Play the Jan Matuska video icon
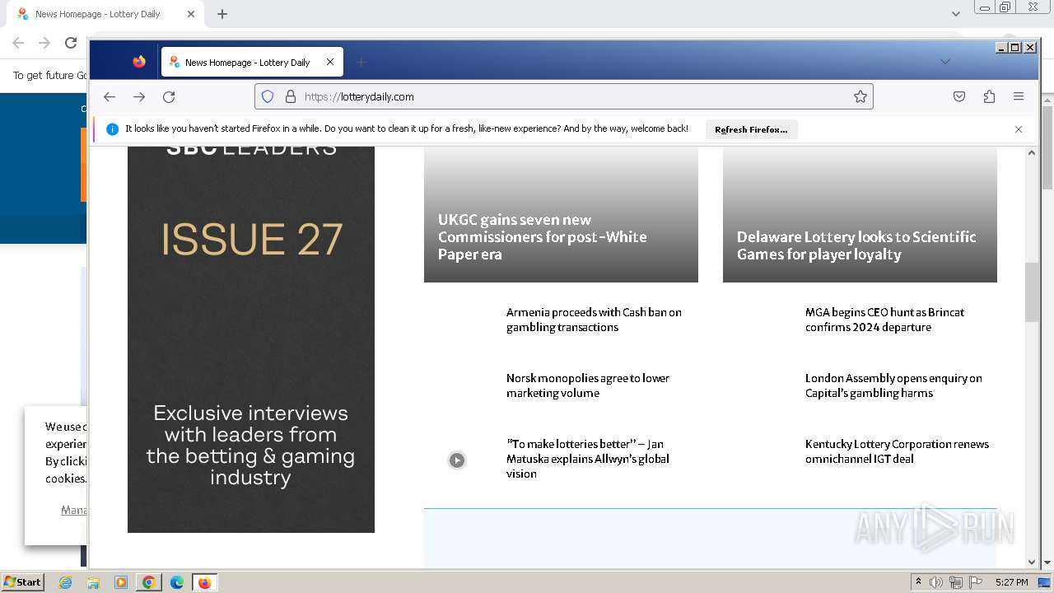Image resolution: width=1054 pixels, height=593 pixels. [457, 460]
